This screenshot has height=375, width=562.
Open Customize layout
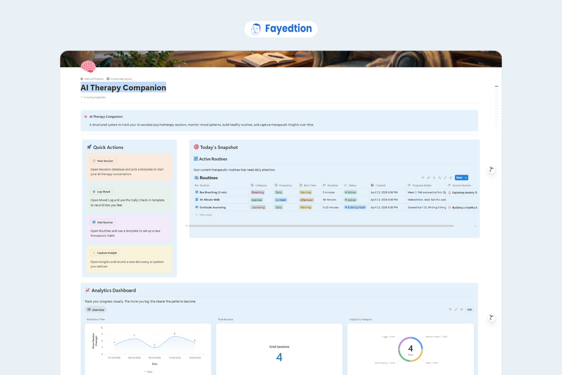pyautogui.click(x=119, y=79)
